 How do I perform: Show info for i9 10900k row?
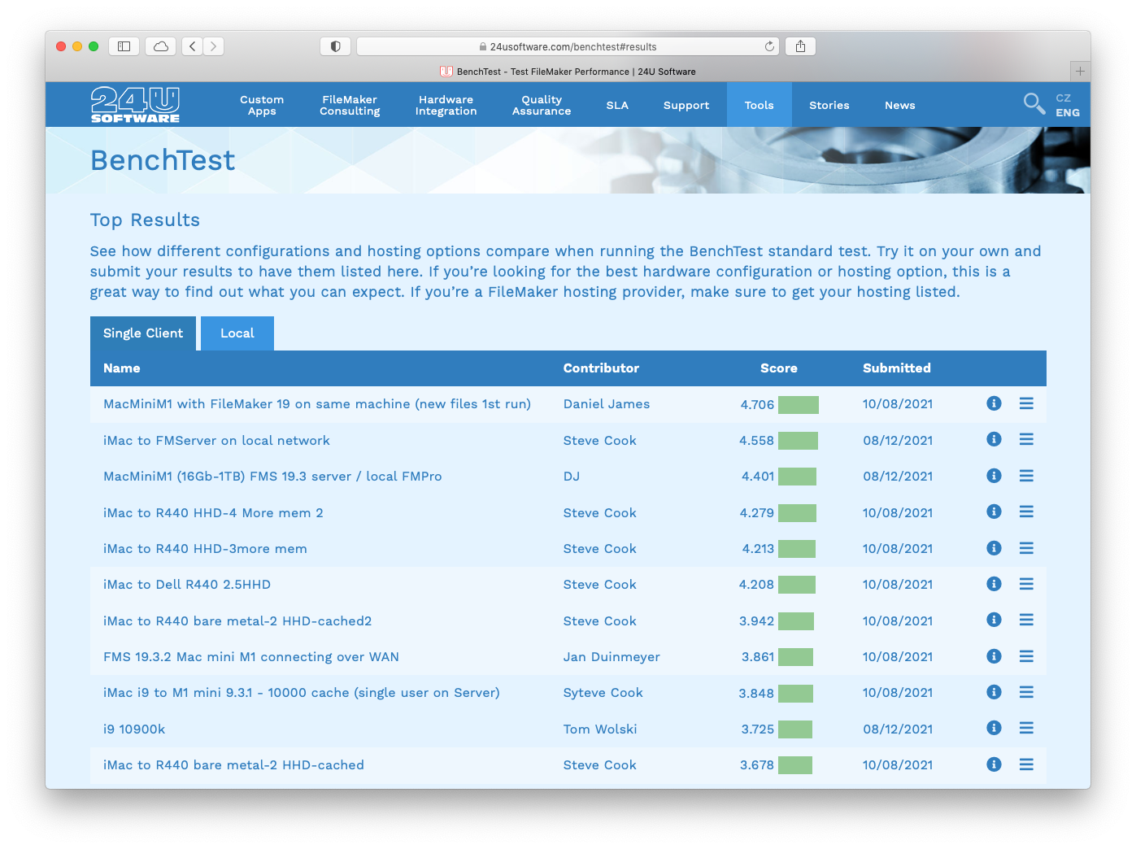[x=994, y=728]
